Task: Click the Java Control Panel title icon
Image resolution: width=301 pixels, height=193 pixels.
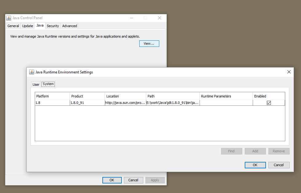Action: (x=9, y=18)
